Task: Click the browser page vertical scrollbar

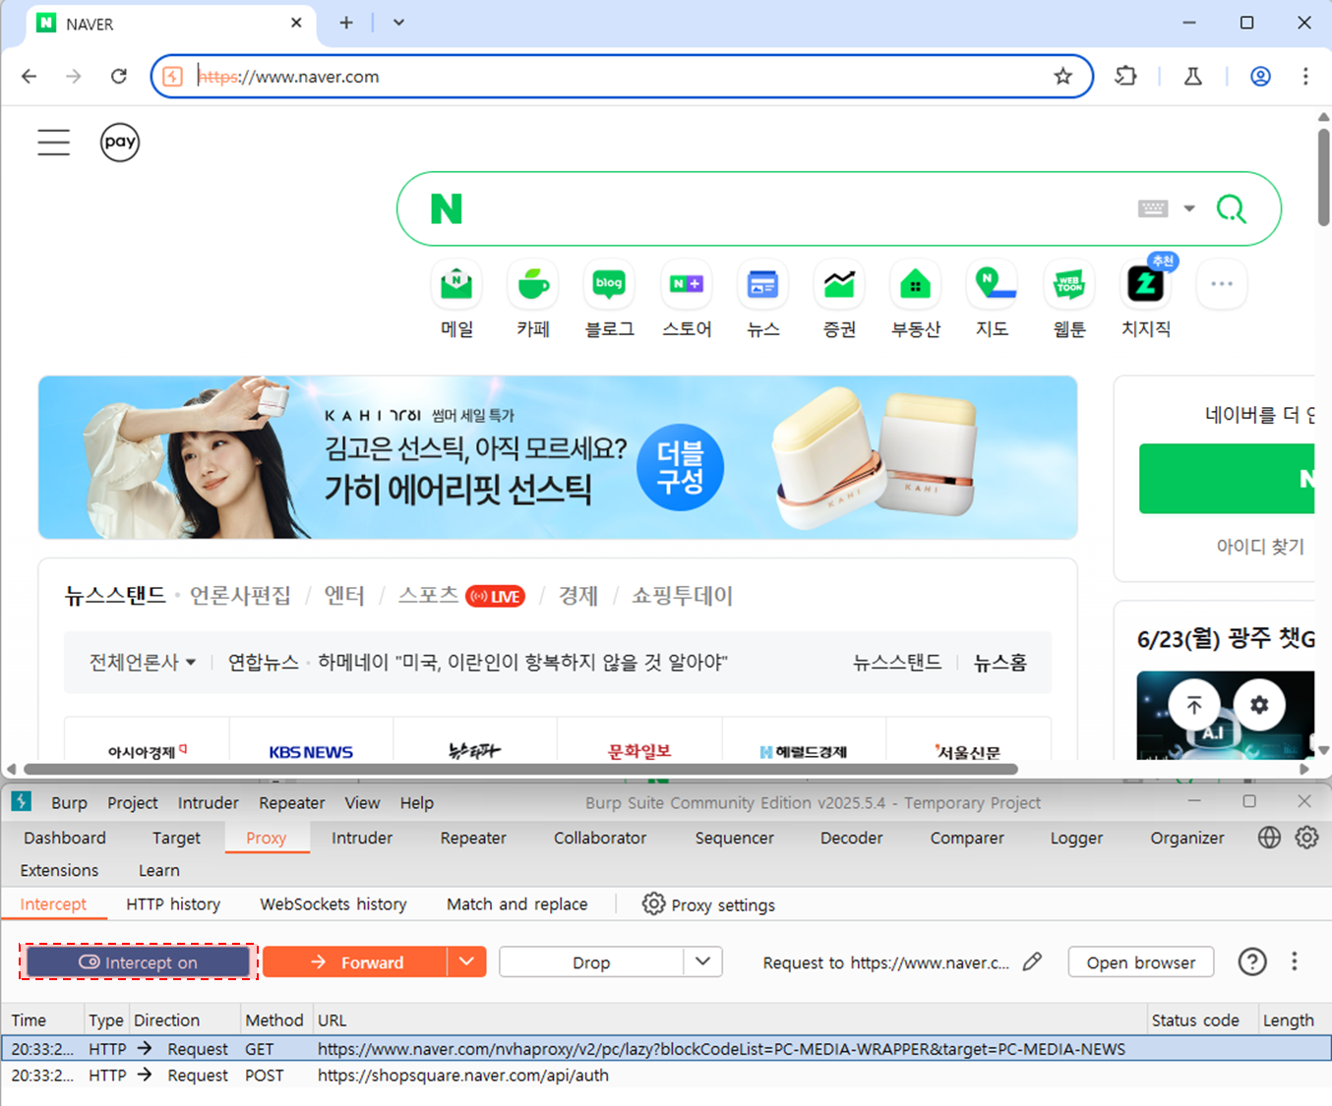Action: [1323, 177]
